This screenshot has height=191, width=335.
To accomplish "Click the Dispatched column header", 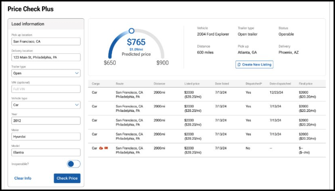I will (253, 84).
